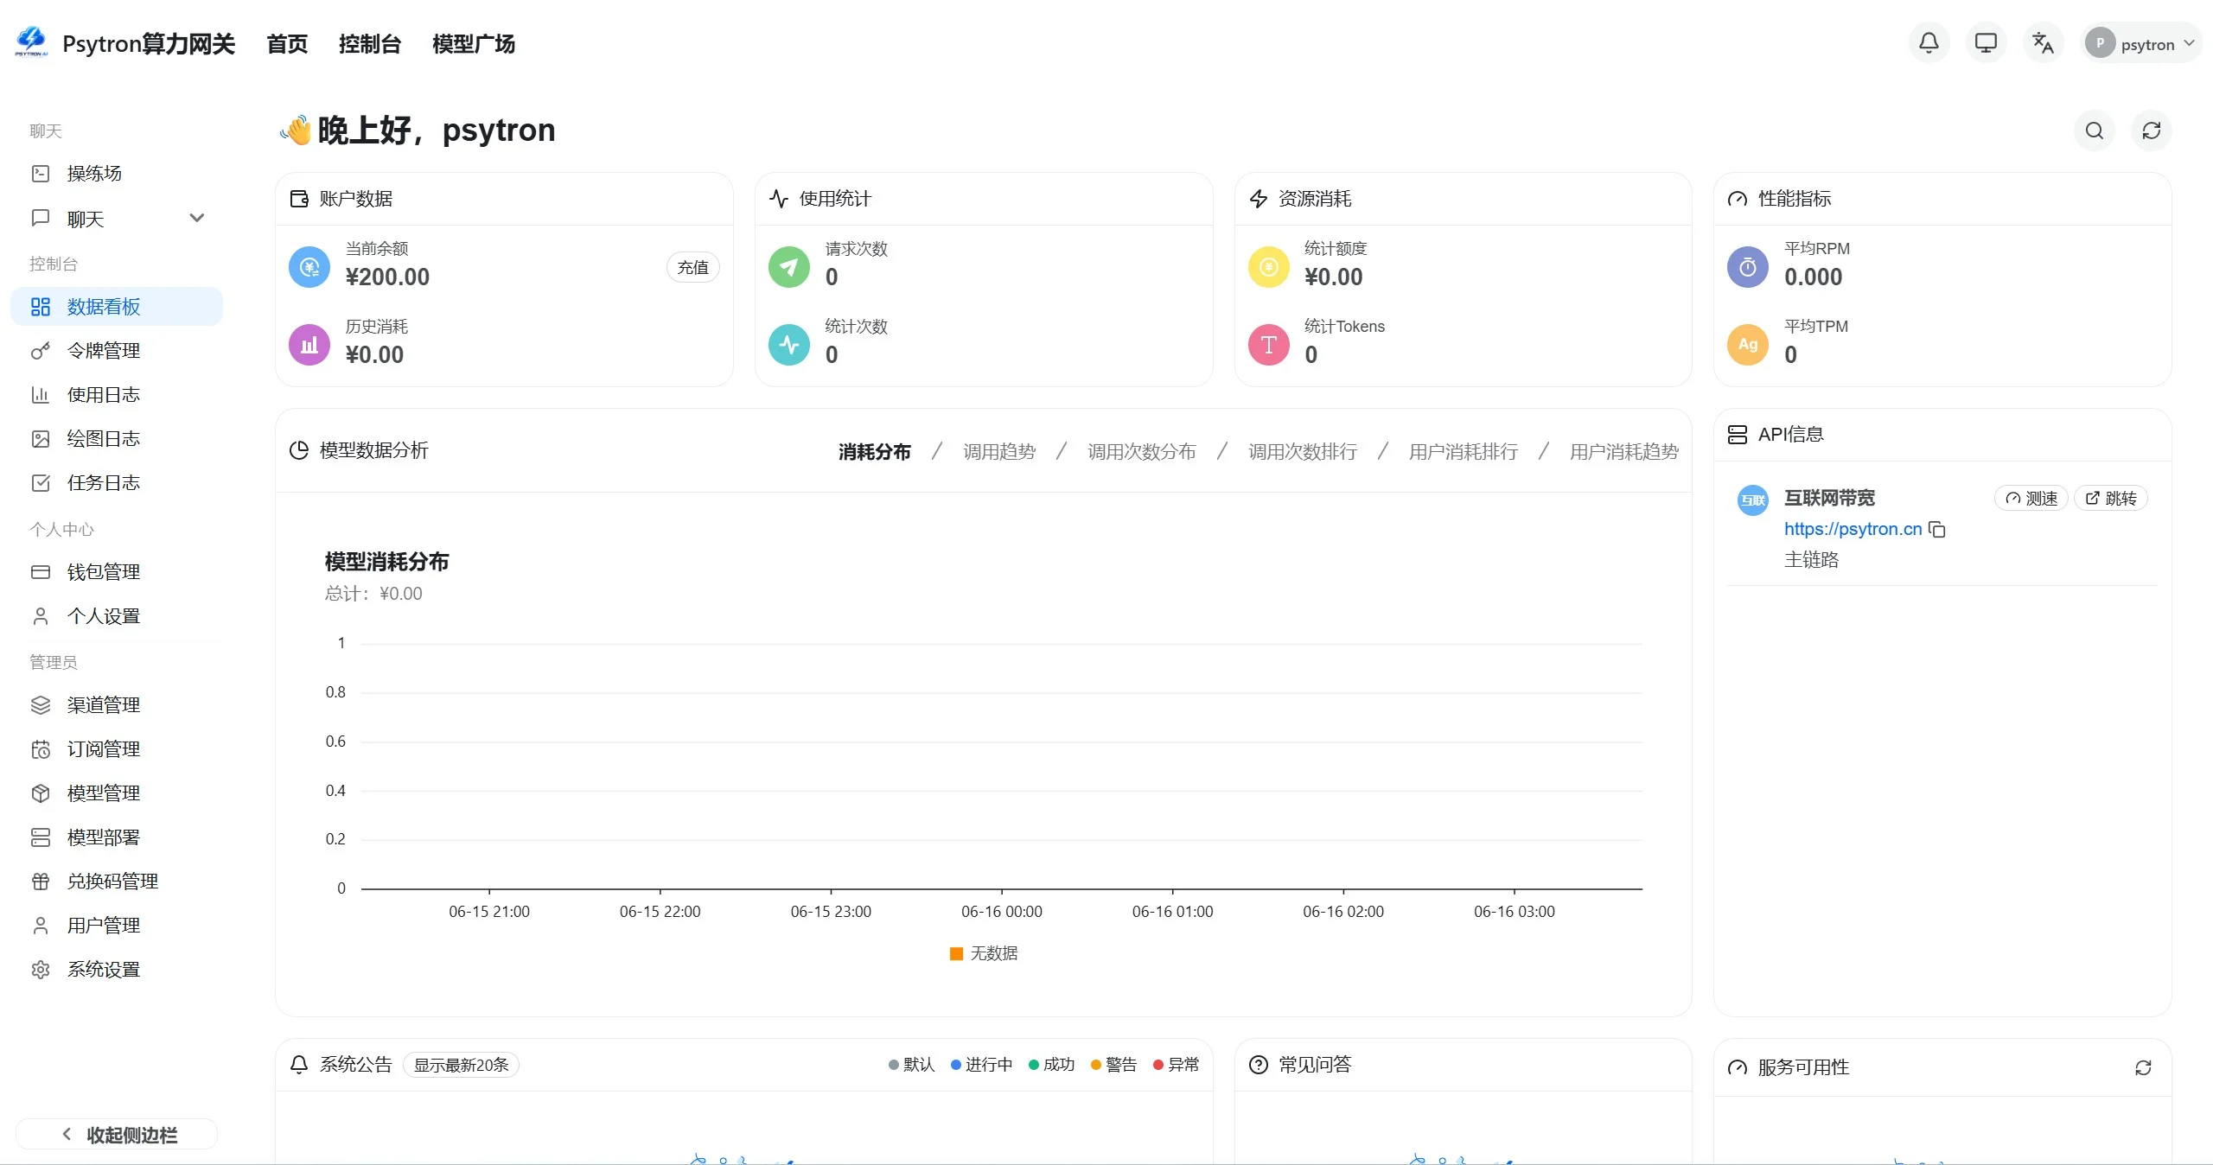This screenshot has height=1165, width=2213.
Task: Click the 主链路 label
Action: pyautogui.click(x=1812, y=560)
